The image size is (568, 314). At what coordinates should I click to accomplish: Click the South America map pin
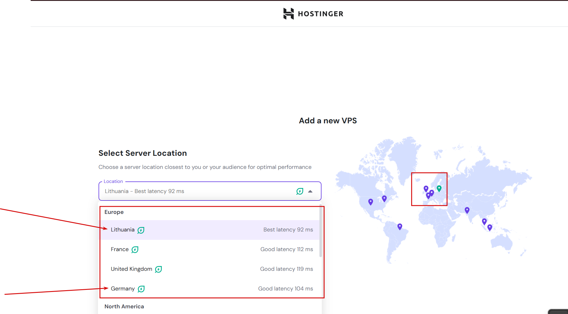click(x=400, y=227)
